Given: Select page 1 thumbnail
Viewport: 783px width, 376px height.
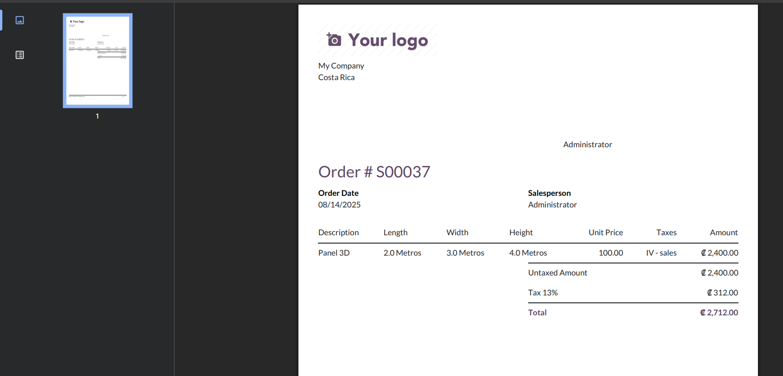Looking at the screenshot, I should [x=97, y=61].
